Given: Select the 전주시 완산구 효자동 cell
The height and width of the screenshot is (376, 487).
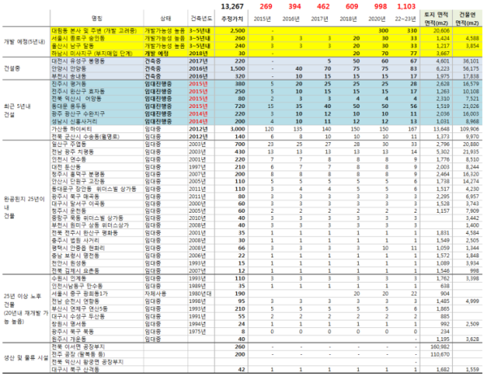Looking at the screenshot, I should point(78,91).
